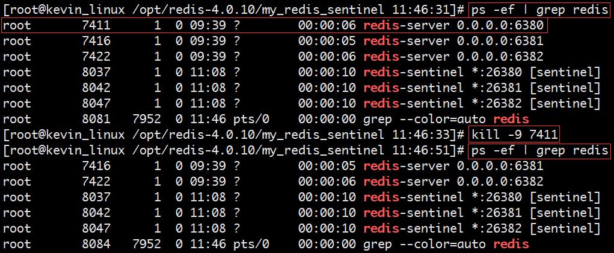The height and width of the screenshot is (253, 614).
Task: Click redis-sentinel *:26382 in the first listing
Action: pos(443,103)
